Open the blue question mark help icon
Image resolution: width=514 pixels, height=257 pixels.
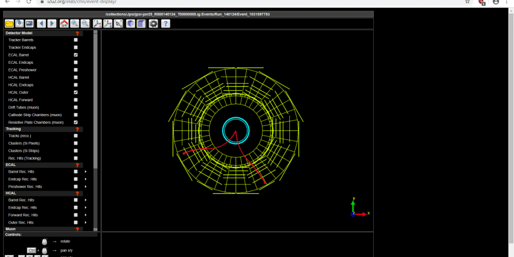pos(166,24)
